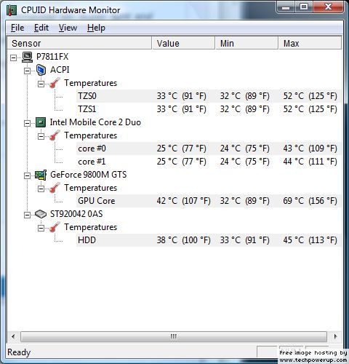
Task: Click core #0 max 43 °C (109 °F)
Action: click(x=310, y=149)
